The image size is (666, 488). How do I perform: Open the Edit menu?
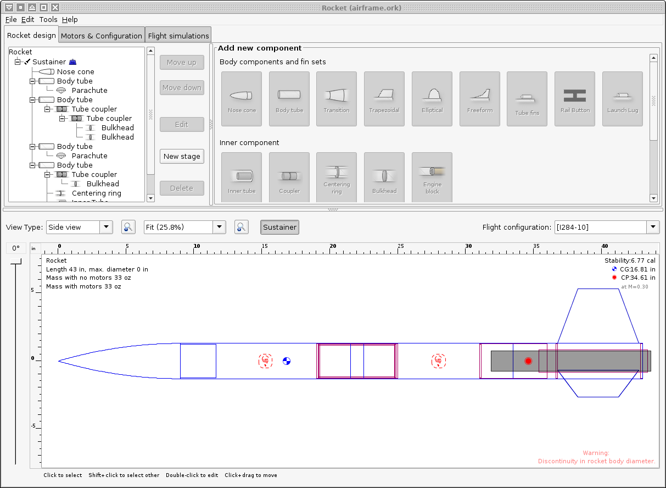(x=28, y=19)
